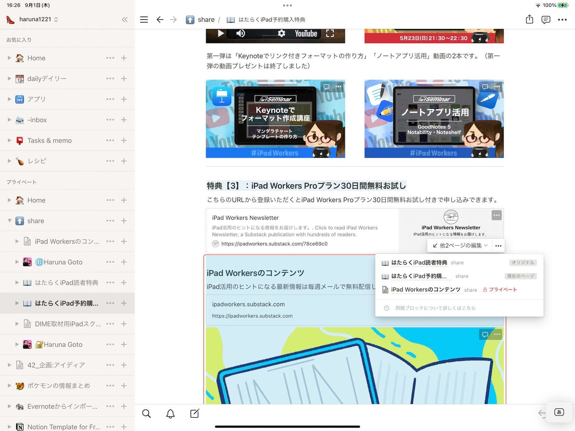Open 他2ページの編集 synced block dropdown

pos(460,245)
